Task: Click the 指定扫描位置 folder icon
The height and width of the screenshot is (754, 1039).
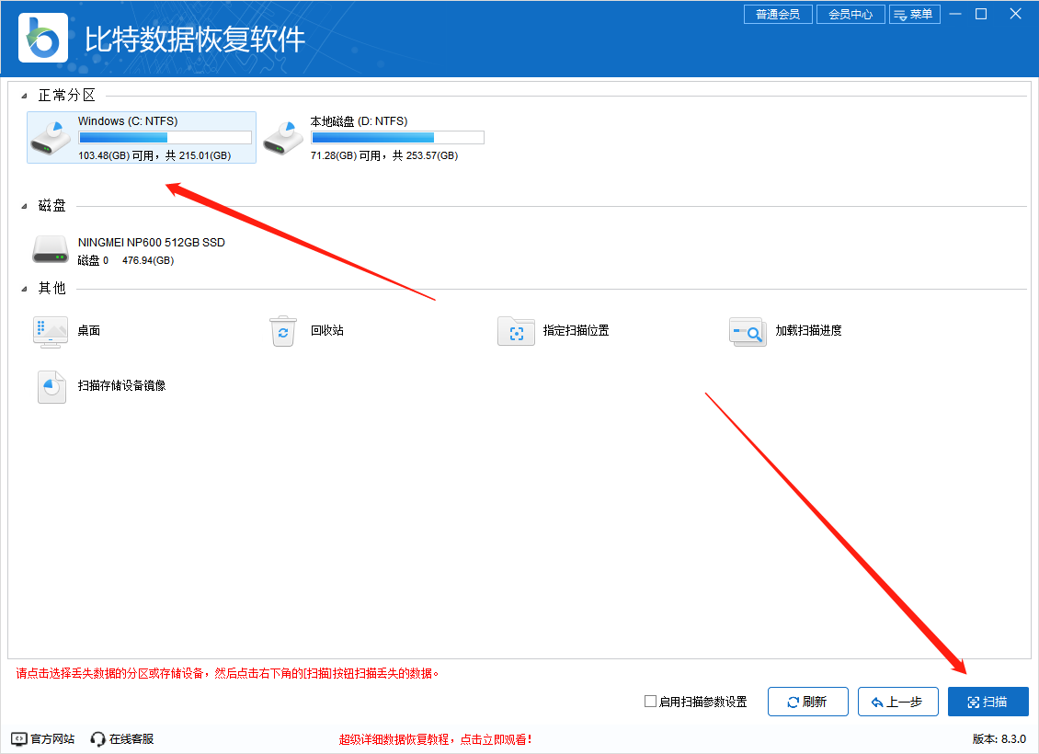Action: [516, 331]
